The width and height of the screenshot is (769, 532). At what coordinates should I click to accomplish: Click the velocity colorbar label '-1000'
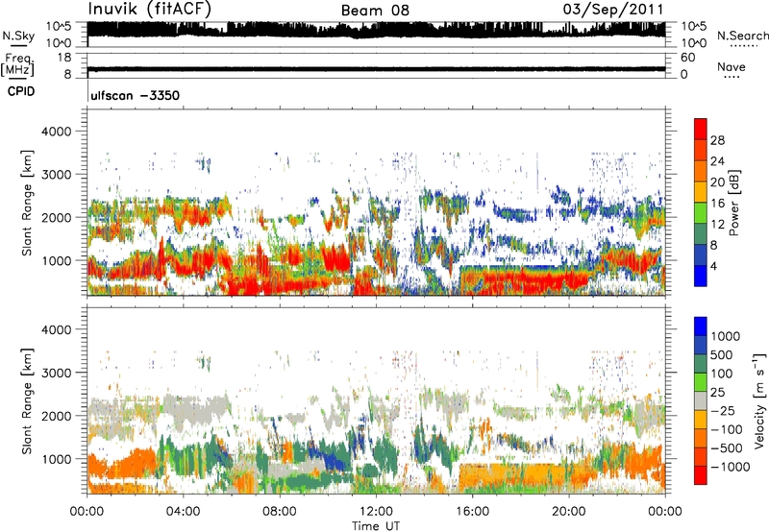(730, 467)
